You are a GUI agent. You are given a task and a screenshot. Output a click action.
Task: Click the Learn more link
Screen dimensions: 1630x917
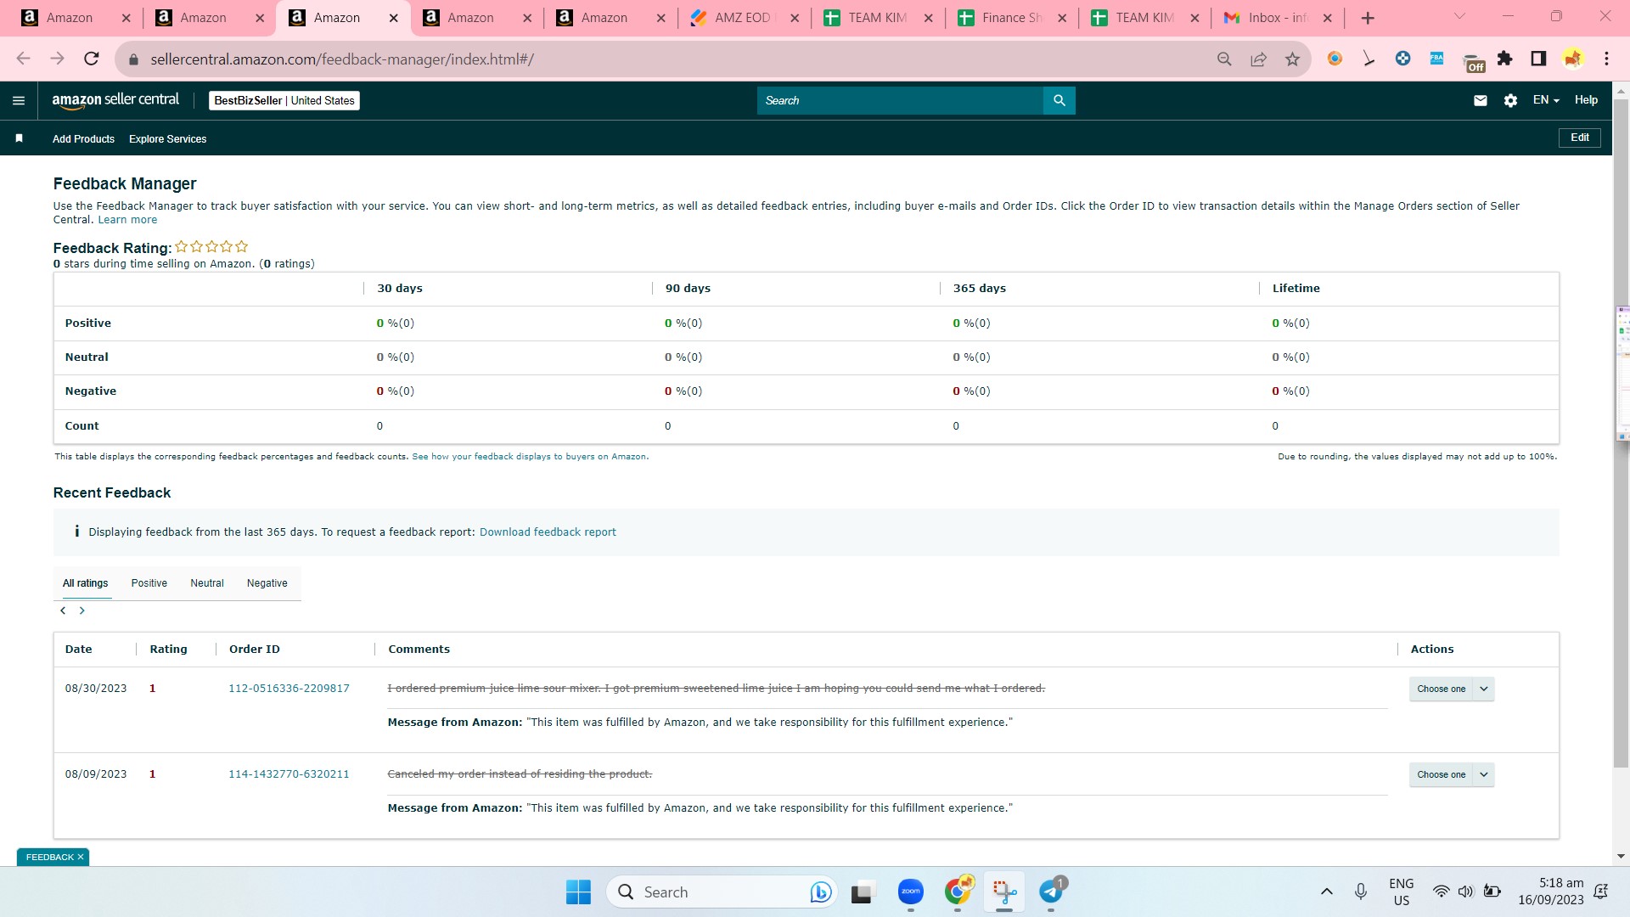(127, 220)
